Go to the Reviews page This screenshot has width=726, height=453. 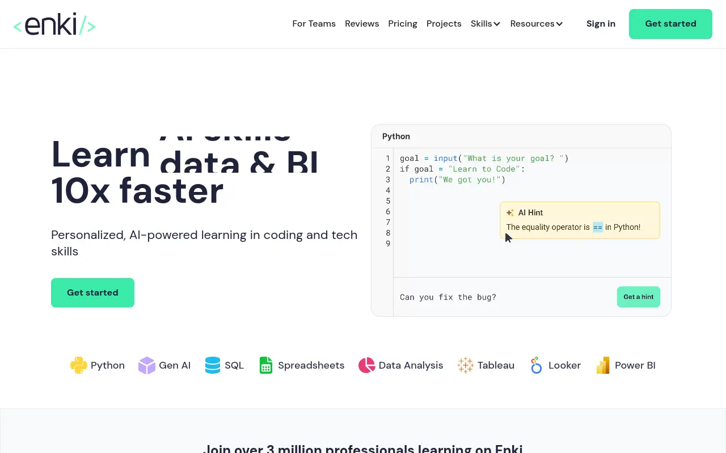pos(362,24)
